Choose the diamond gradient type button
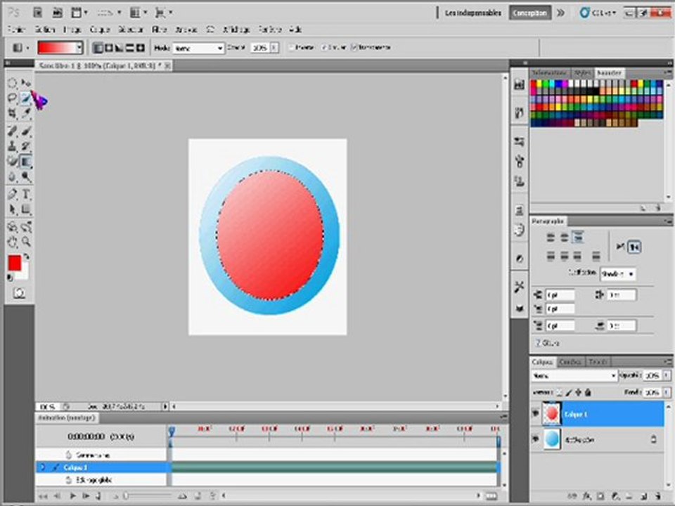Viewport: 675px width, 506px height. [141, 48]
